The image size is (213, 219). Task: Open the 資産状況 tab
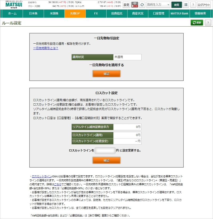[138, 14]
